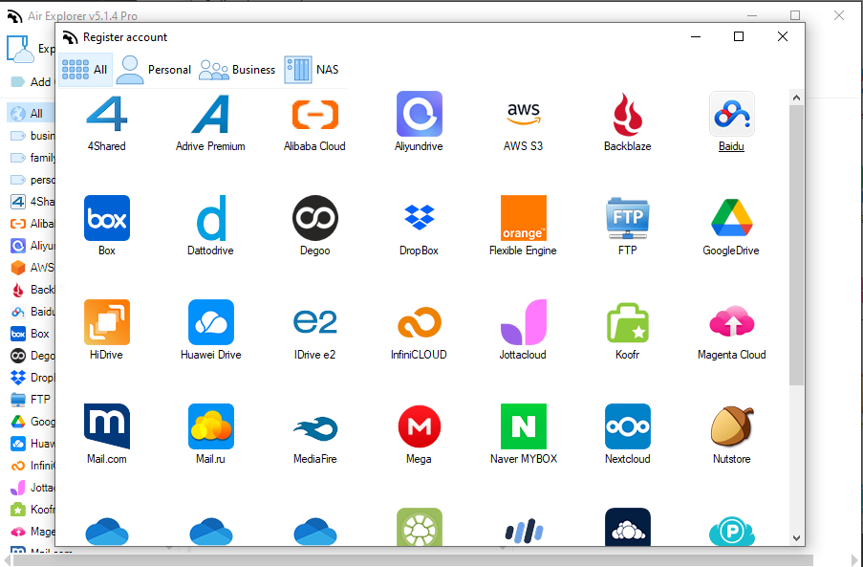Choose Box cloud provider
This screenshot has width=863, height=567.
[107, 226]
